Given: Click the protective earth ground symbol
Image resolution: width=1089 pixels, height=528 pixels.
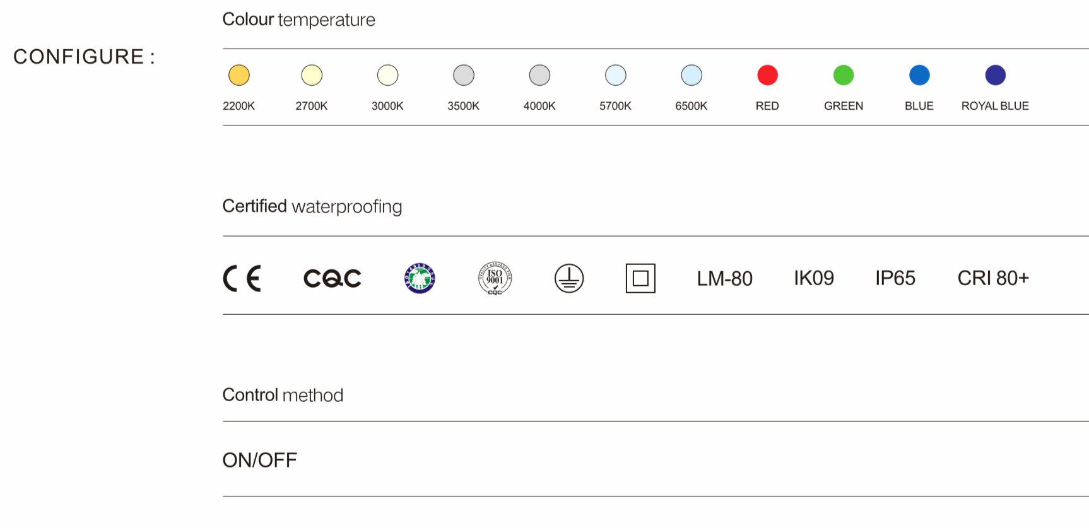Looking at the screenshot, I should 569,278.
